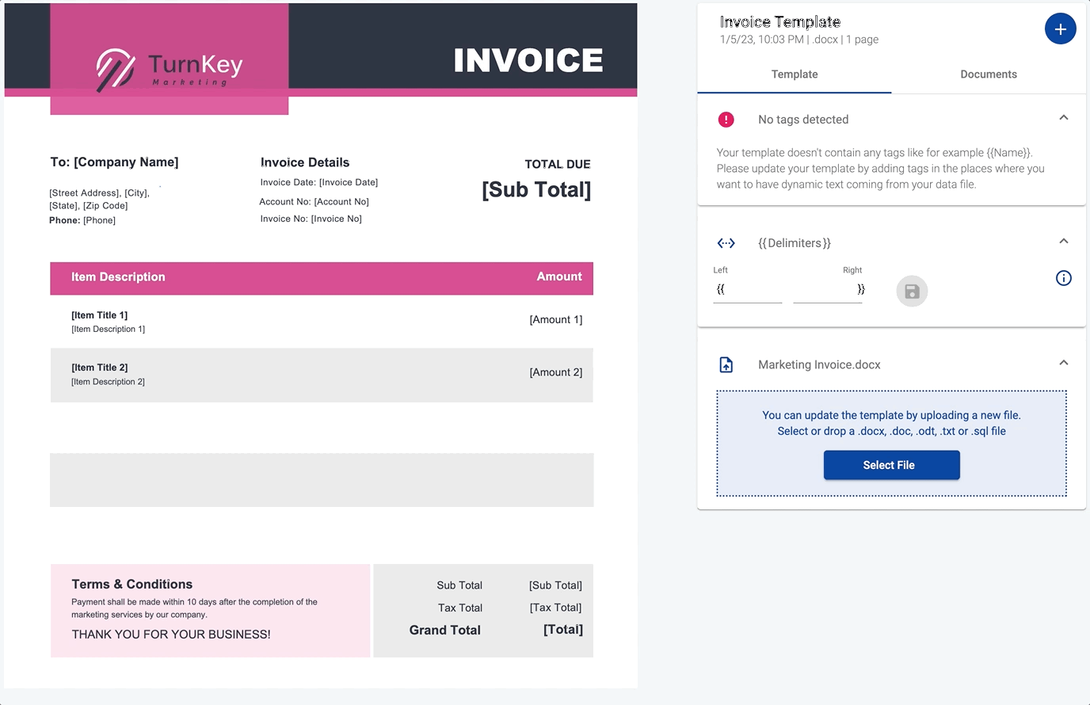Click the {{Delimiters}} heading
Screen dimensions: 1090x705
[795, 243]
